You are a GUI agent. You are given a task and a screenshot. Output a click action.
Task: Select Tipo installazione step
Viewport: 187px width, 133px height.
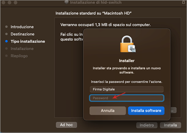pyautogui.click(x=28, y=41)
